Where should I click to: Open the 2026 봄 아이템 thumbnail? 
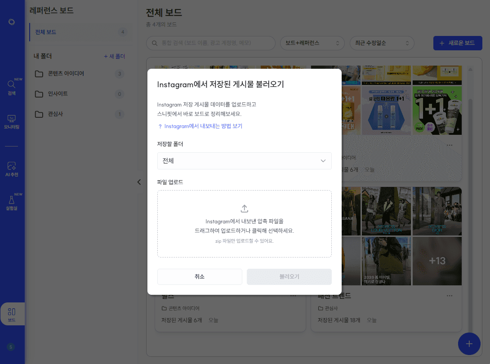pos(386,261)
